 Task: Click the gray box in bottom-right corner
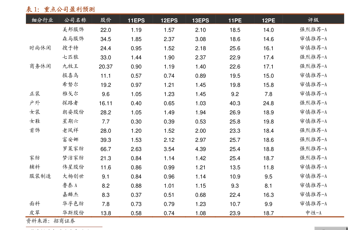click(330, 228)
